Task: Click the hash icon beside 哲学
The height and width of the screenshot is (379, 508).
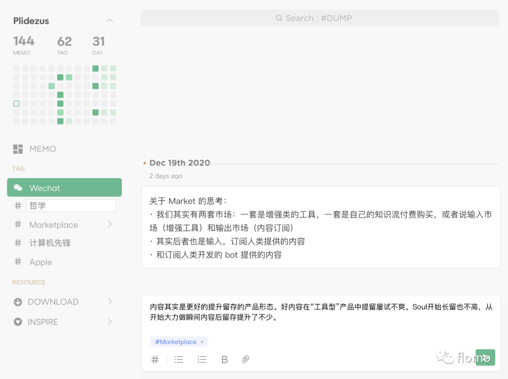Action: click(x=18, y=205)
